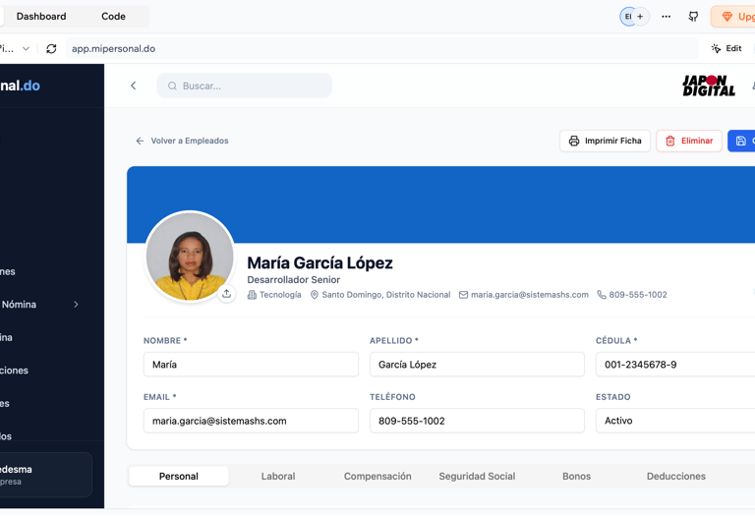Click the blue save button
The width and height of the screenshot is (755, 516).
[741, 141]
